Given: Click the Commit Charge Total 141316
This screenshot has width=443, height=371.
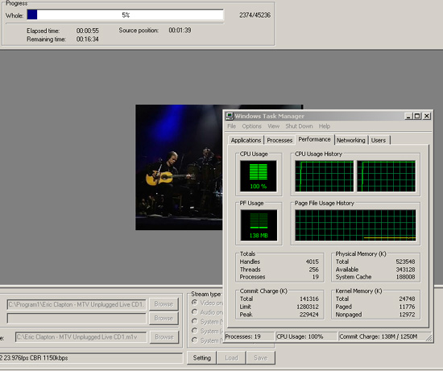Looking at the screenshot, I should tap(308, 299).
